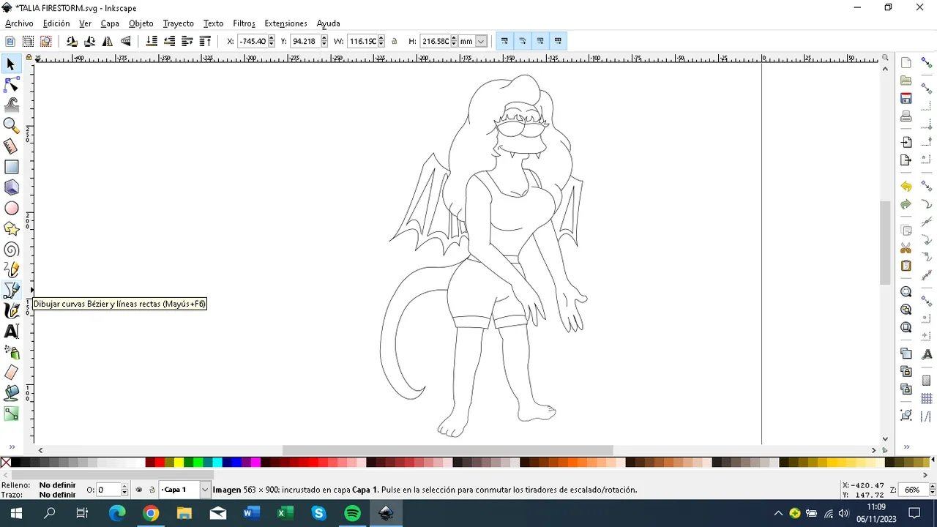
Task: Toggle Capa 1 layer visibility eye
Action: click(139, 490)
